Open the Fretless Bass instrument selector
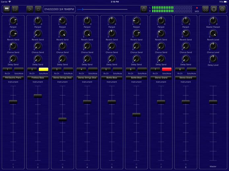Image resolution: width=229 pixels, height=171 pixels. 38,78
